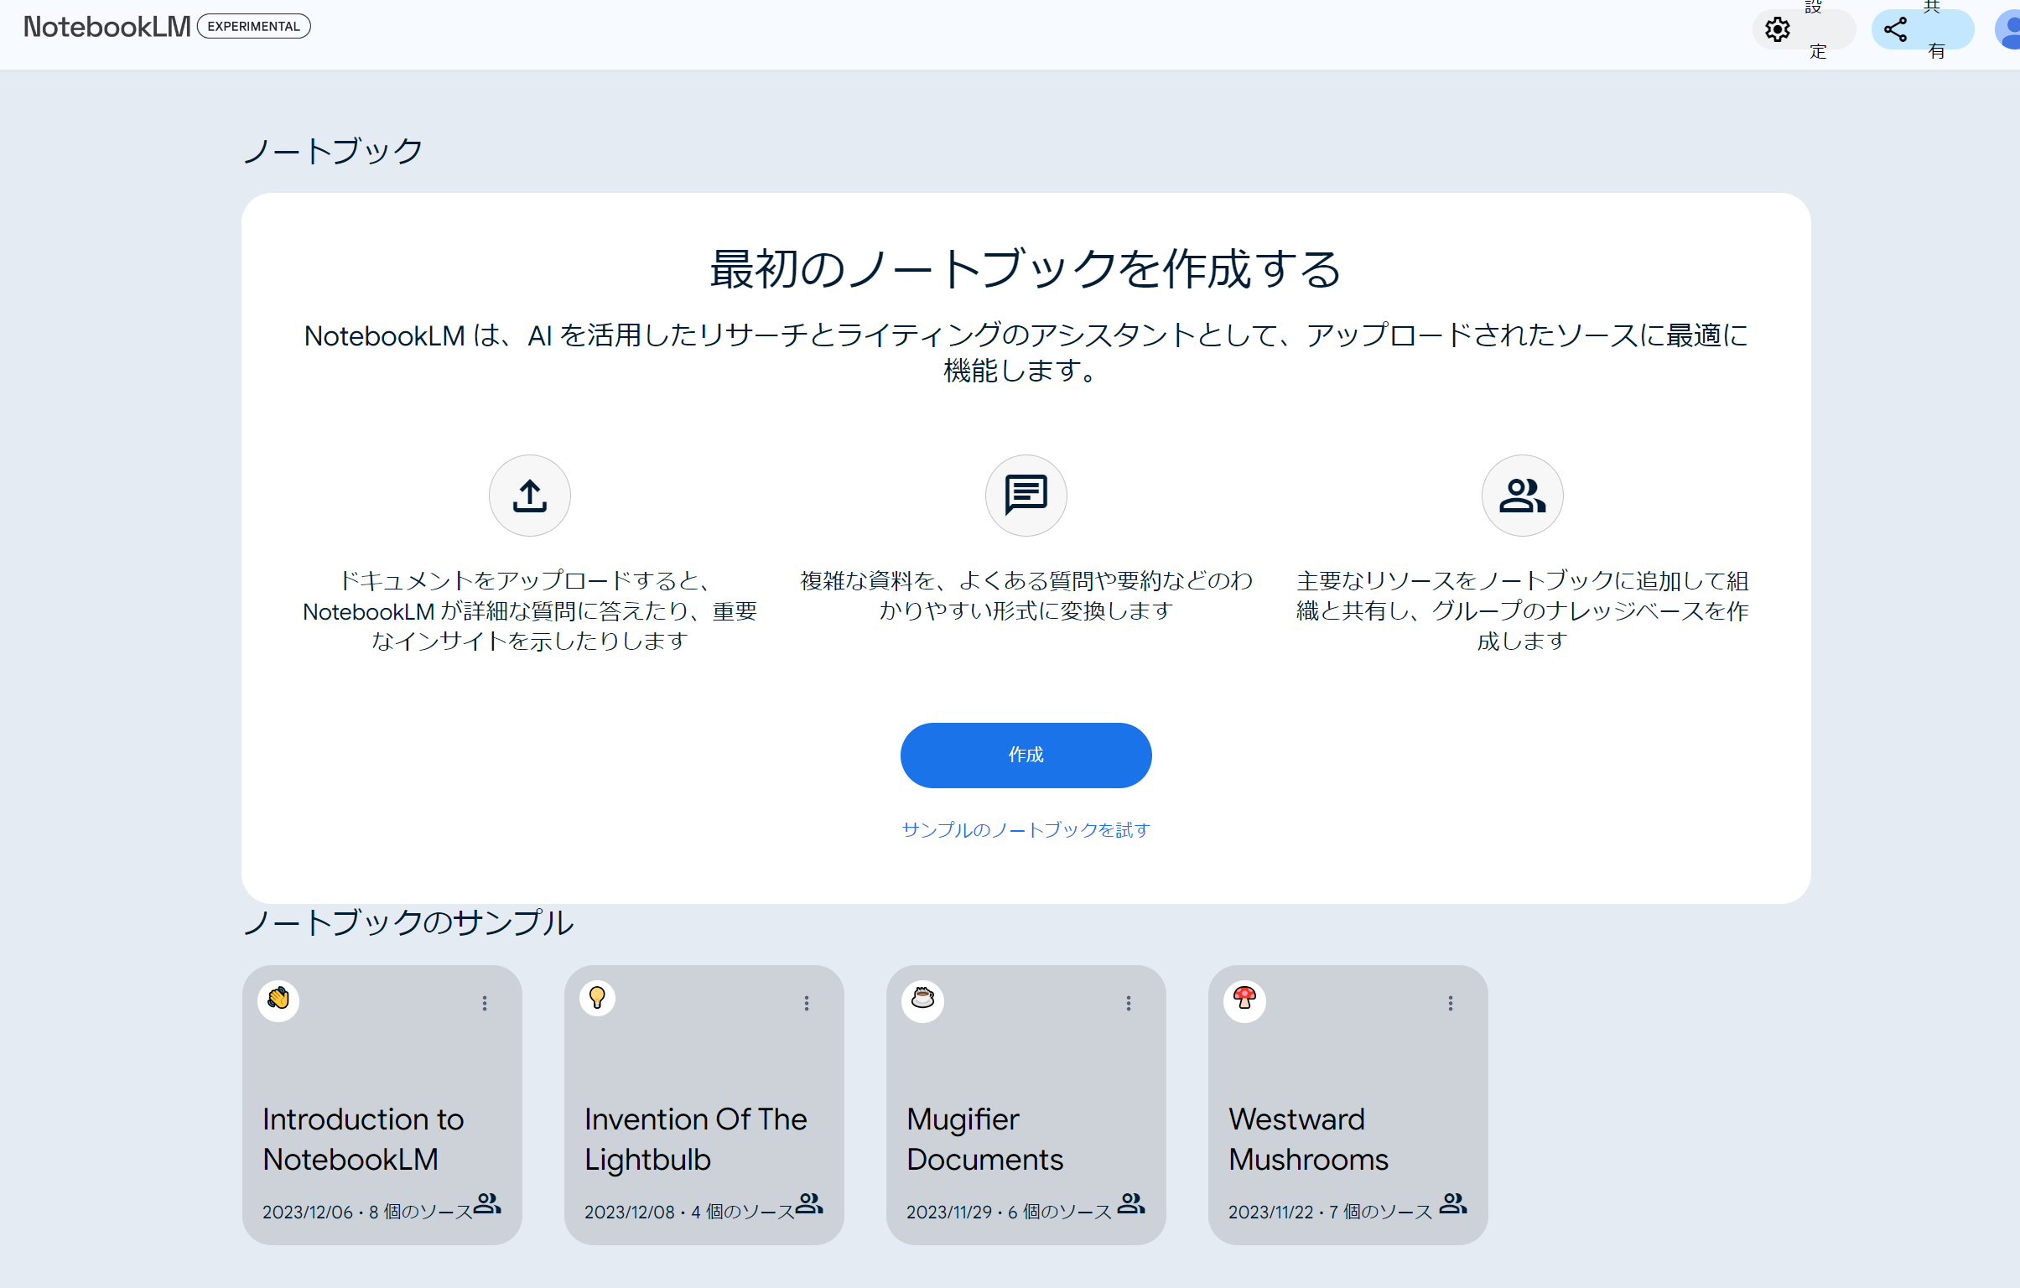2020x1288 pixels.
Task: Open more options for Invention Of The Lightbulb
Action: [x=806, y=1004]
